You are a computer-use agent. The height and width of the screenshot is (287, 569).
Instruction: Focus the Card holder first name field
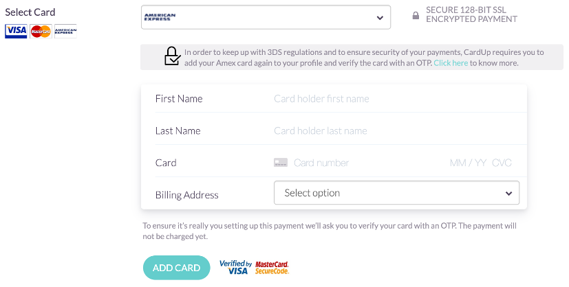[x=385, y=99]
